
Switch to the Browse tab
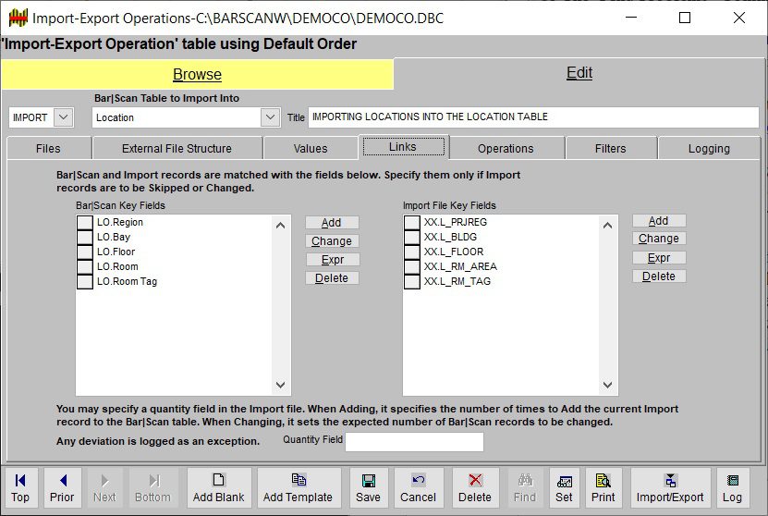(x=198, y=74)
